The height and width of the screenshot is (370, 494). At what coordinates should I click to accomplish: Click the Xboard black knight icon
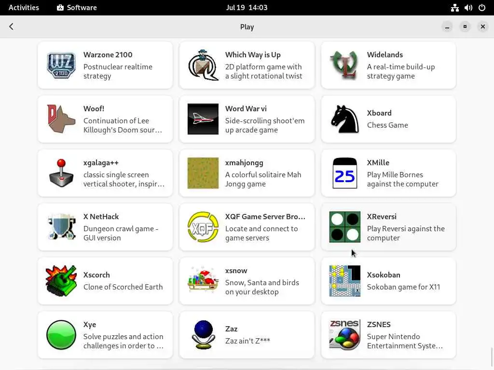pyautogui.click(x=344, y=119)
